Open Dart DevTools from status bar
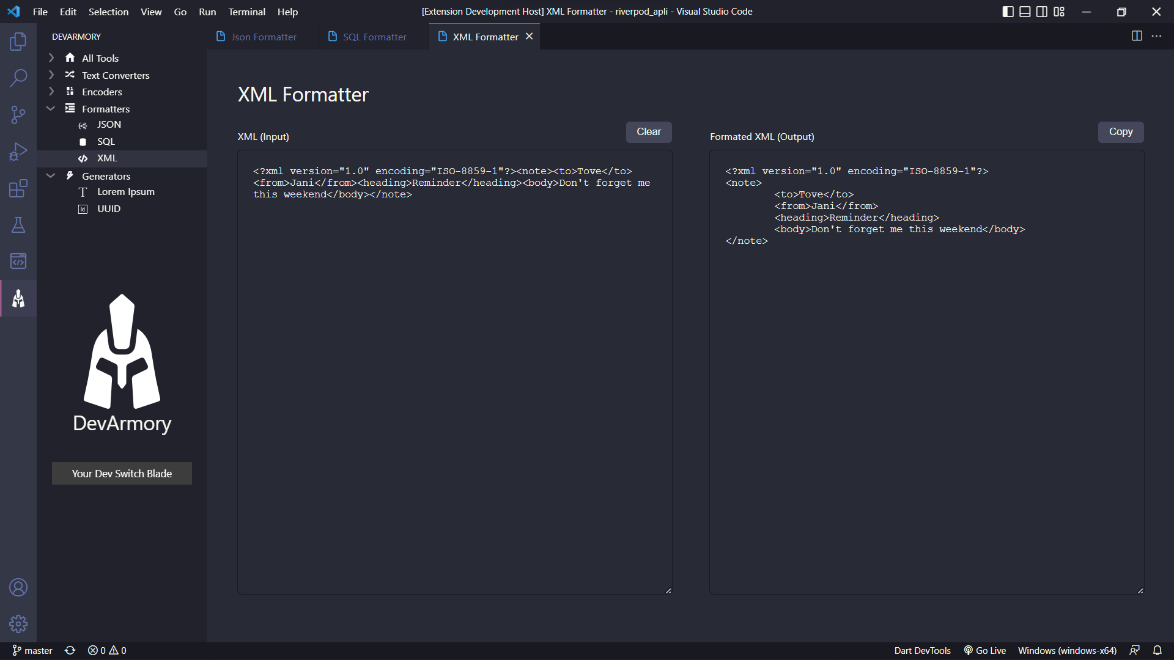 click(922, 651)
